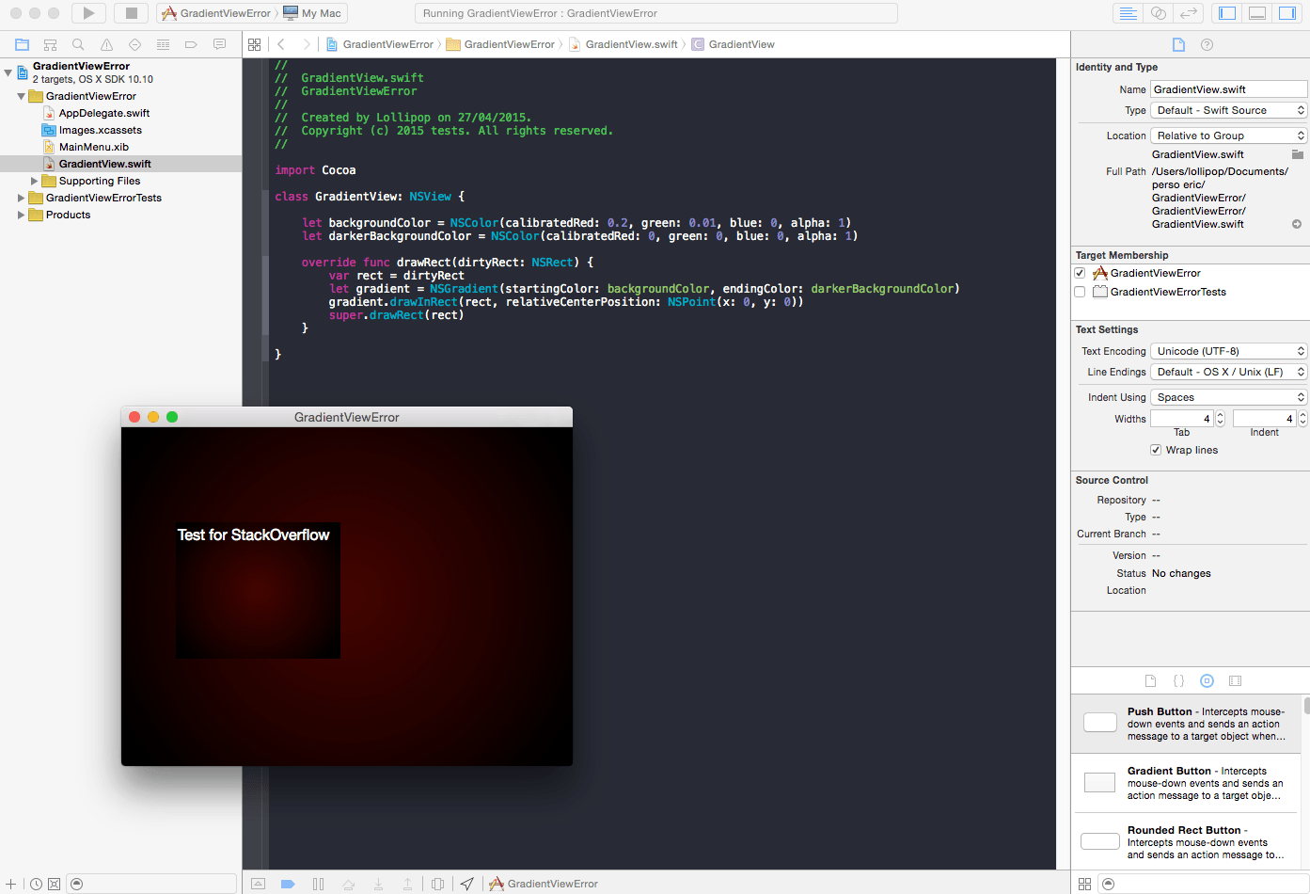Click the GradientViewError scheme selector
Screen dimensions: 1310x894
click(216, 13)
